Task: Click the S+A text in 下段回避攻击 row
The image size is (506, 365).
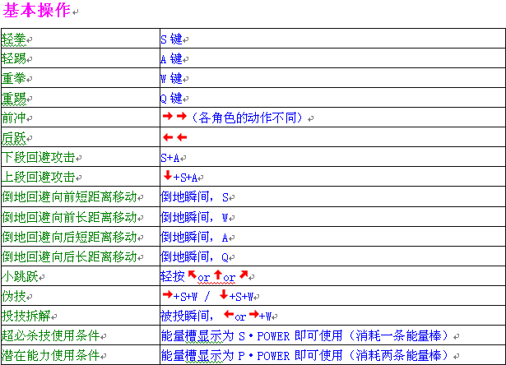Action: 172,157
